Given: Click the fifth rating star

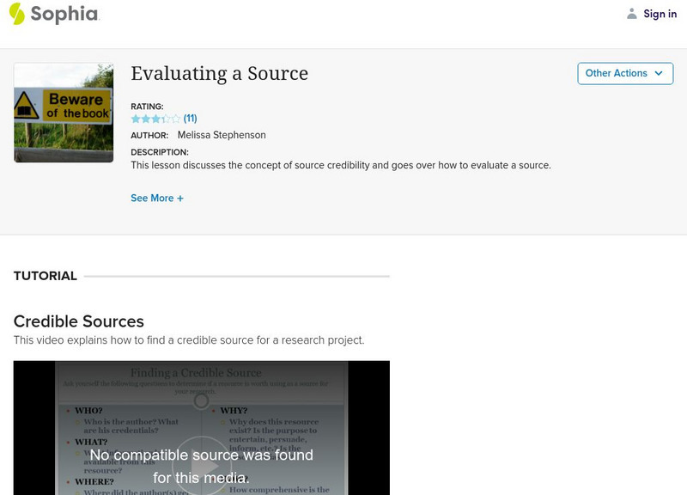Looking at the screenshot, I should coord(176,119).
